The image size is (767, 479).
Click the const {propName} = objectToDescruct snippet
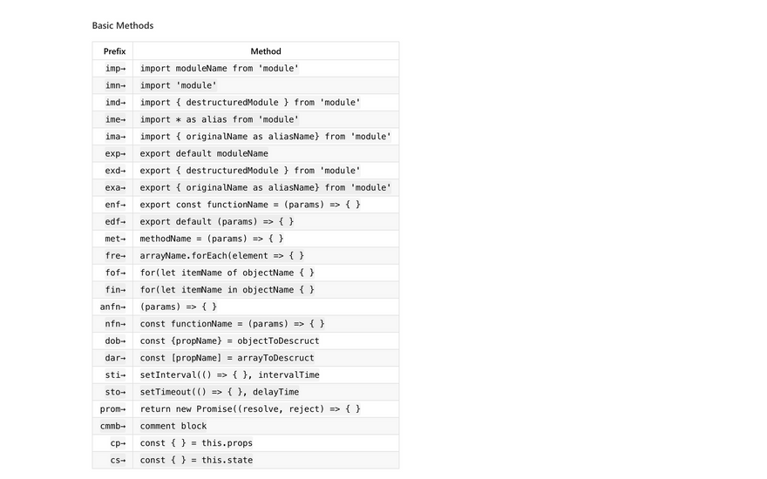(230, 341)
